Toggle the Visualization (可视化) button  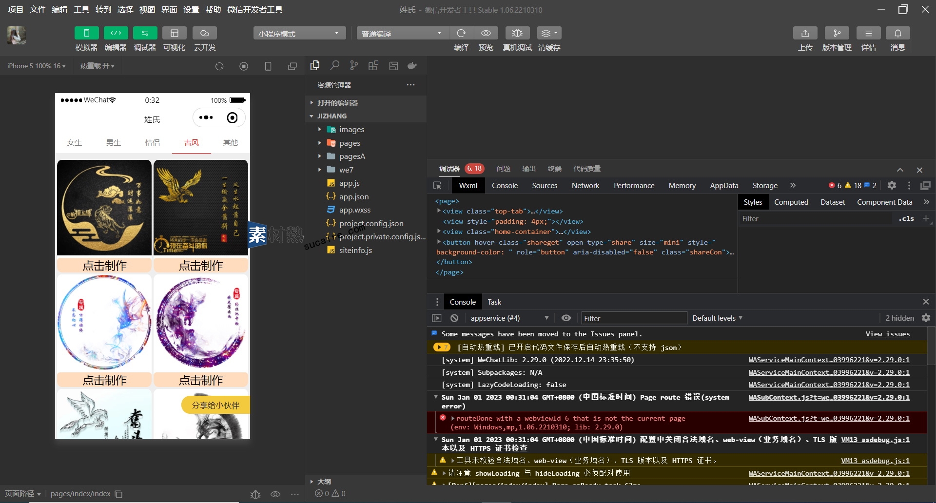click(174, 33)
